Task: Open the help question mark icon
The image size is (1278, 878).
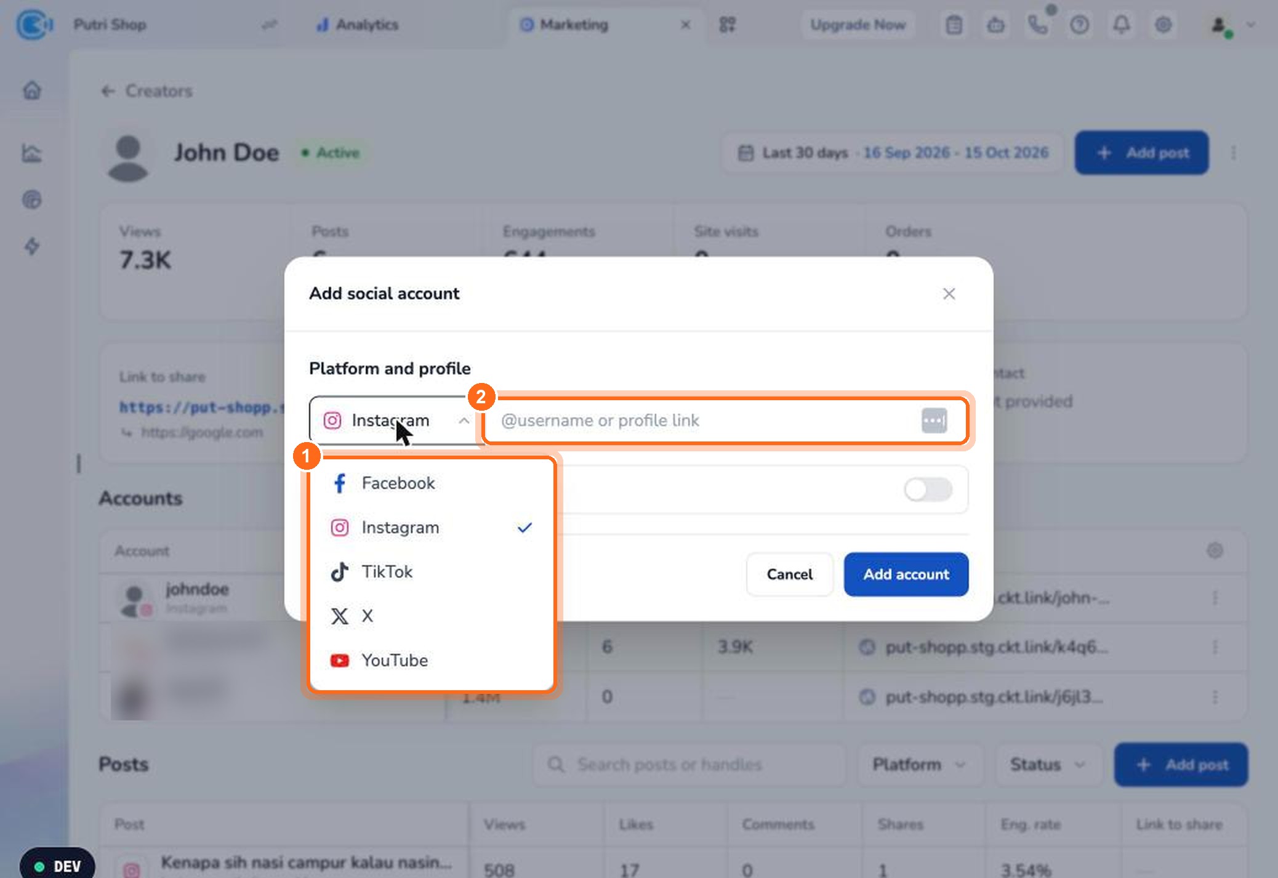Action: click(x=1080, y=25)
